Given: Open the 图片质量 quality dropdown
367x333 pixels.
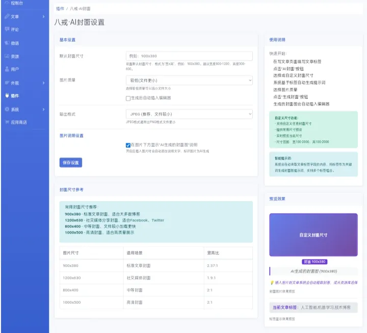Looking at the screenshot, I should (189, 81).
